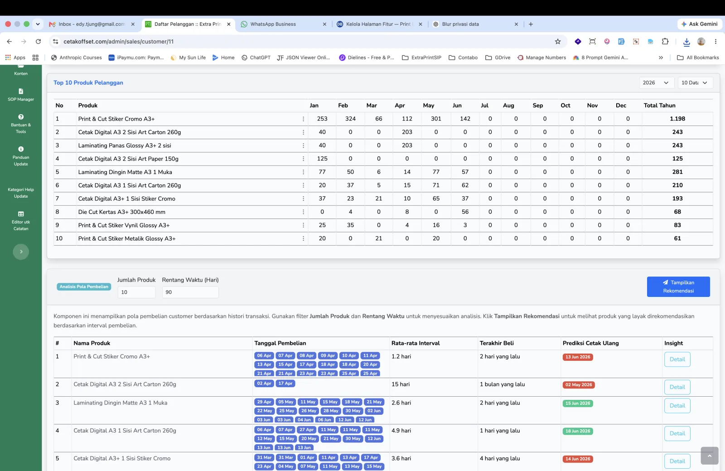Open browser extensions puzzle icon
725x471 pixels.
tap(665, 41)
